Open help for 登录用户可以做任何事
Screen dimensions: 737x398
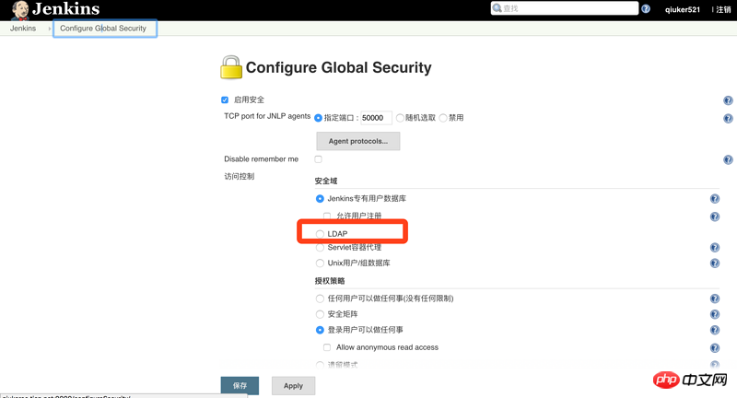(x=715, y=331)
